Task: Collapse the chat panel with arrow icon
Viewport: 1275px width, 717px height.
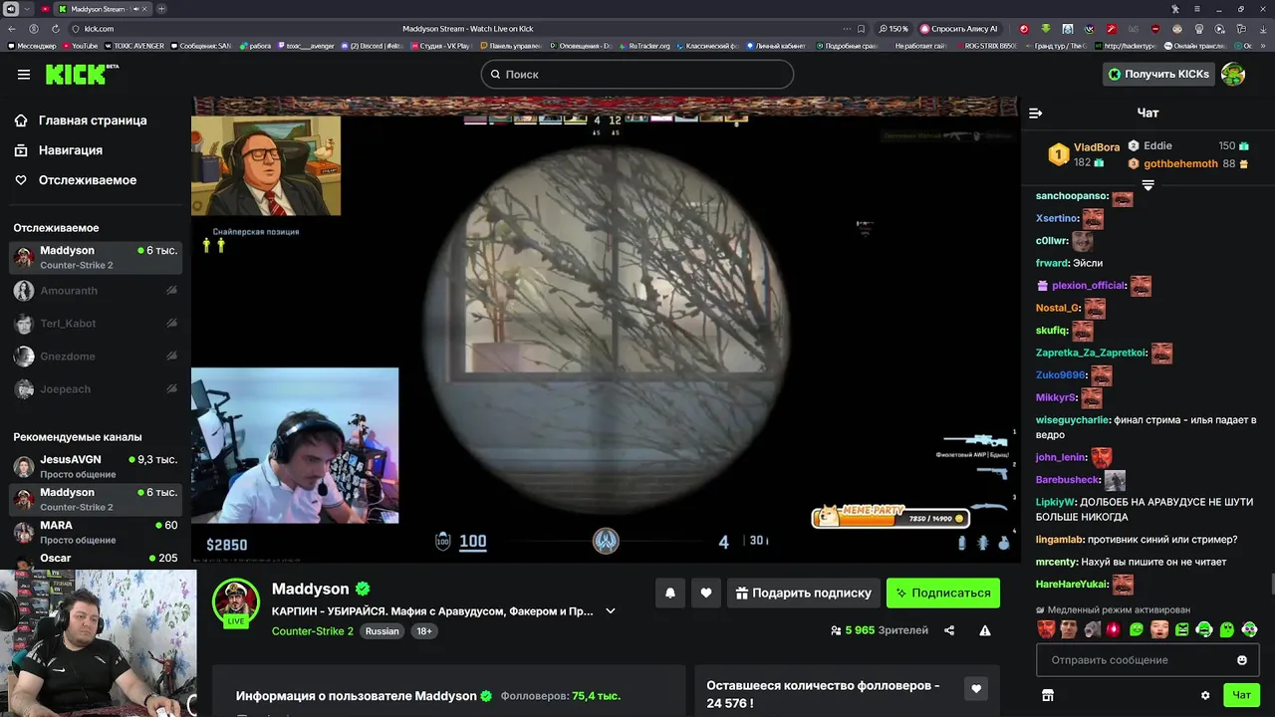Action: pyautogui.click(x=1035, y=114)
